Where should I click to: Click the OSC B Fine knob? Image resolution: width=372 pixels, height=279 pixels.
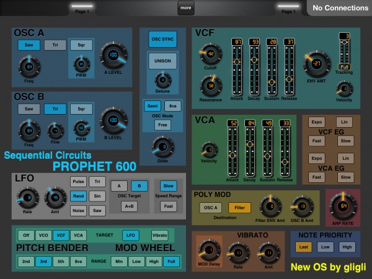(55, 131)
